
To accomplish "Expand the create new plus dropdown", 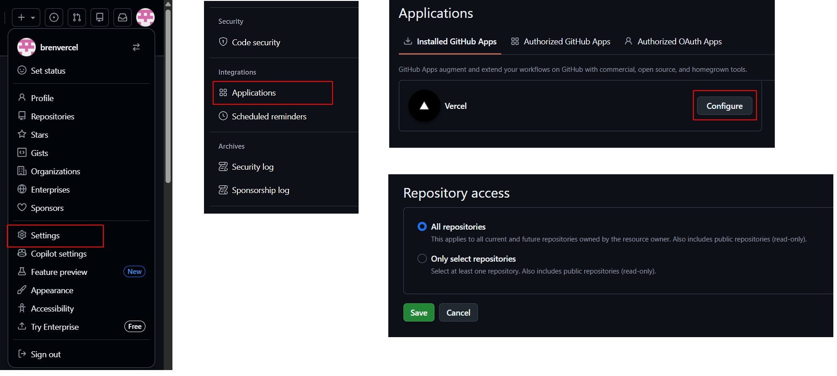I will coord(26,17).
